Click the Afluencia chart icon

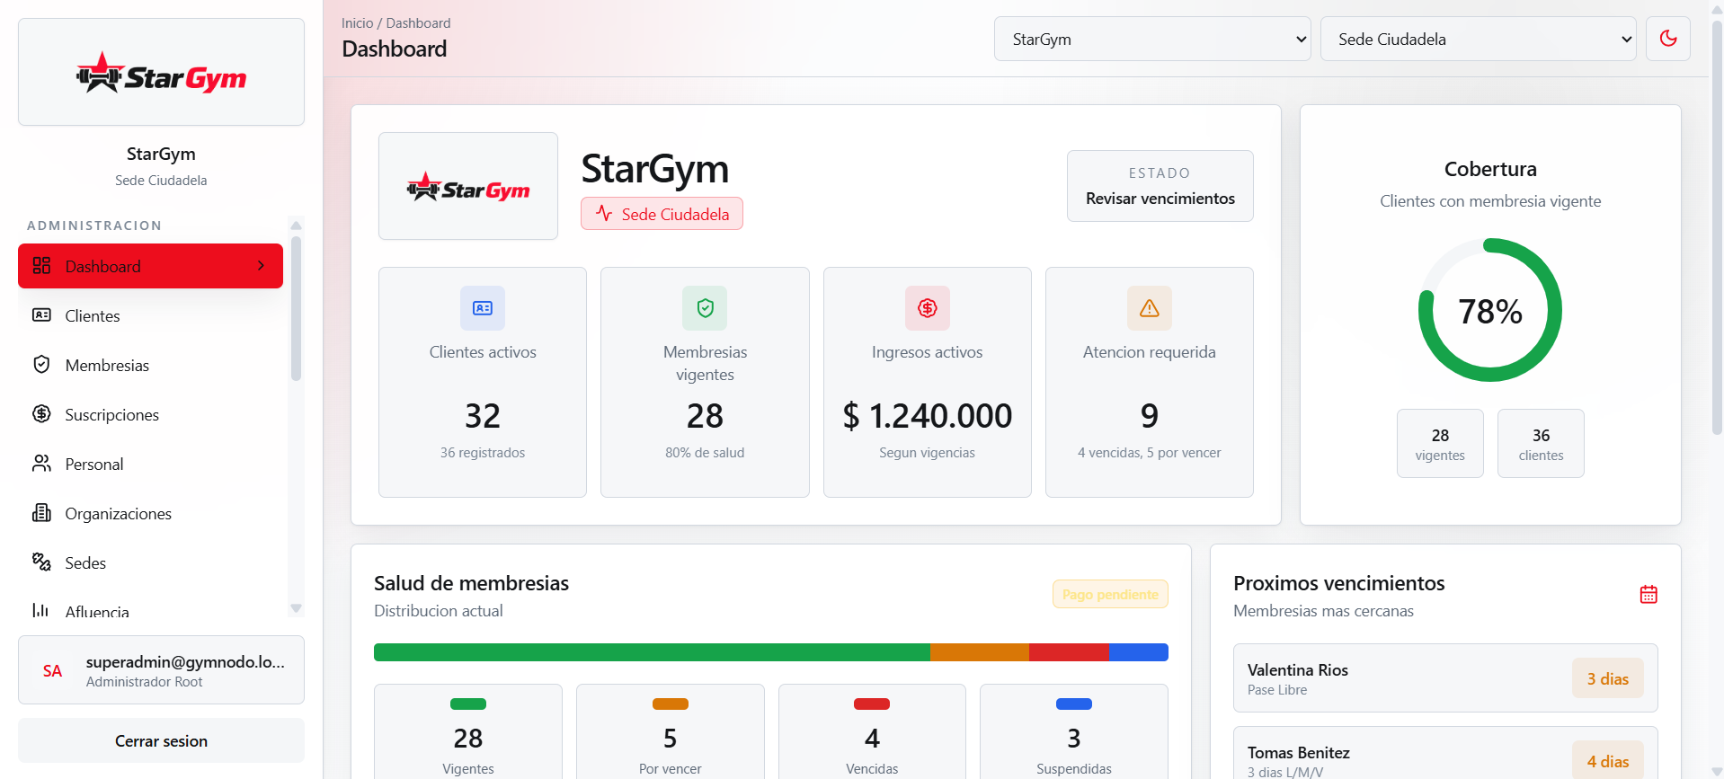click(x=41, y=611)
